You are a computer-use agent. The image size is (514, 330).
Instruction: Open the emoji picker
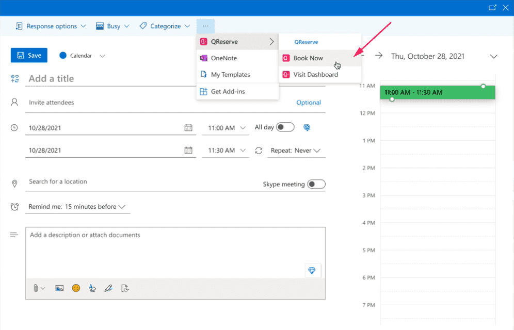76,288
